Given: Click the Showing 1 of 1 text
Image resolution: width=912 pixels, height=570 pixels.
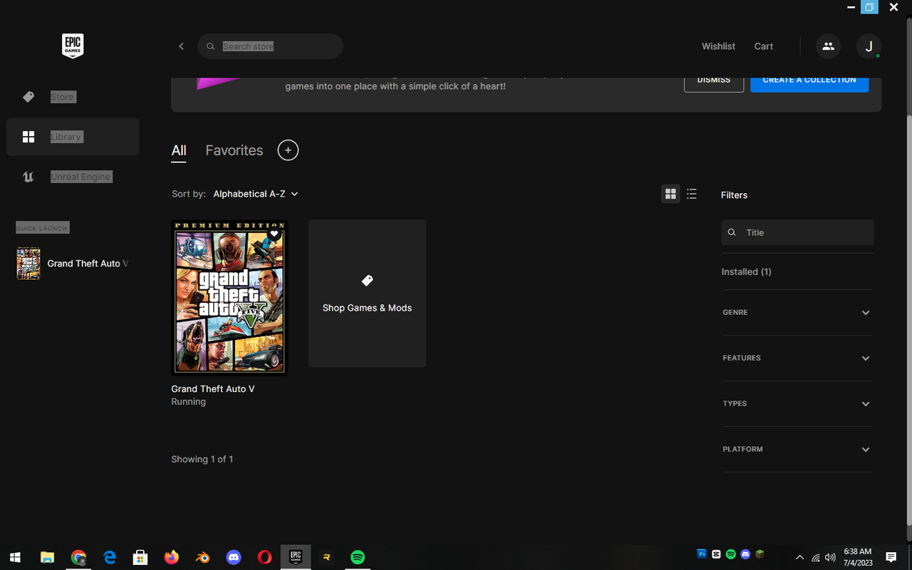Looking at the screenshot, I should (x=202, y=460).
